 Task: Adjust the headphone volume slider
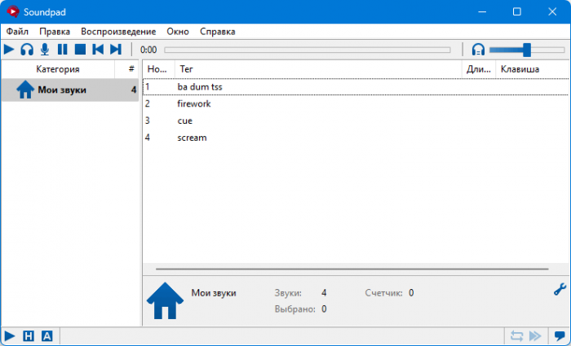(527, 50)
